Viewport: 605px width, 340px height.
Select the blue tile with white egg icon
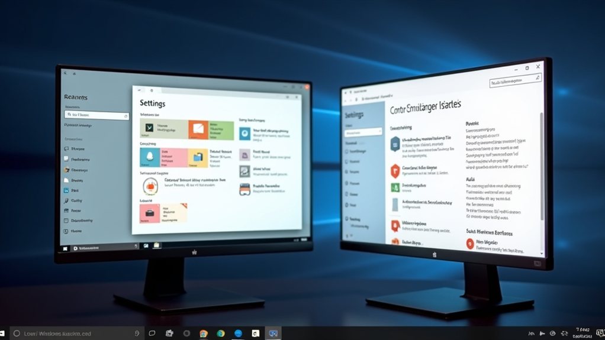(x=149, y=157)
